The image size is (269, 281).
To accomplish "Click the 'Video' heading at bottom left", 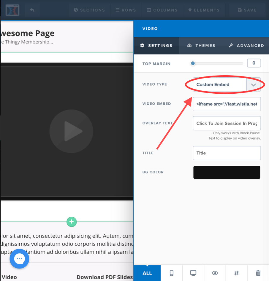I will pyautogui.click(x=9, y=277).
